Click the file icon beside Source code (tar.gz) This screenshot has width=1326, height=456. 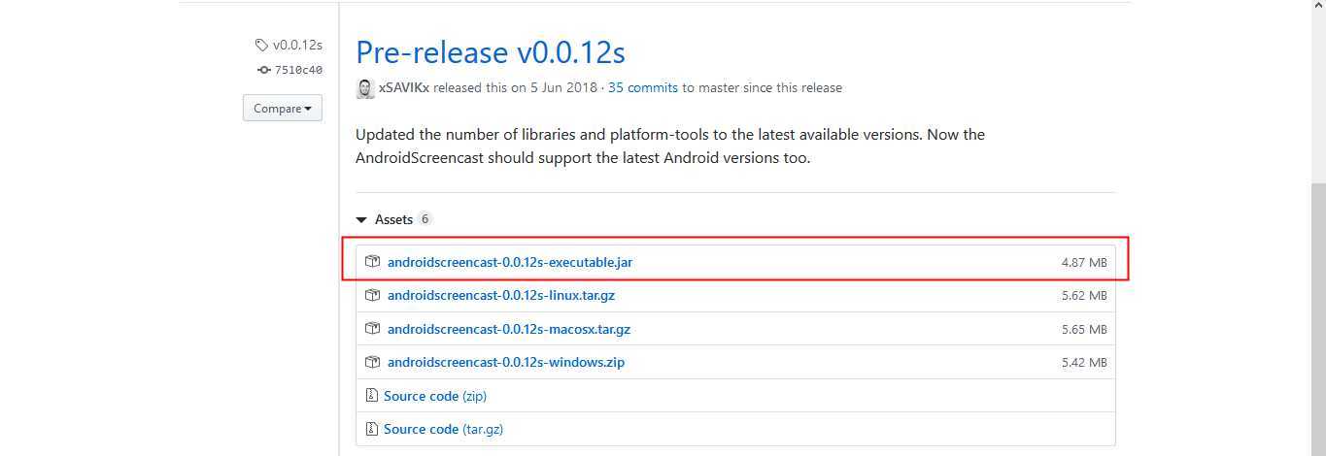[x=371, y=429]
